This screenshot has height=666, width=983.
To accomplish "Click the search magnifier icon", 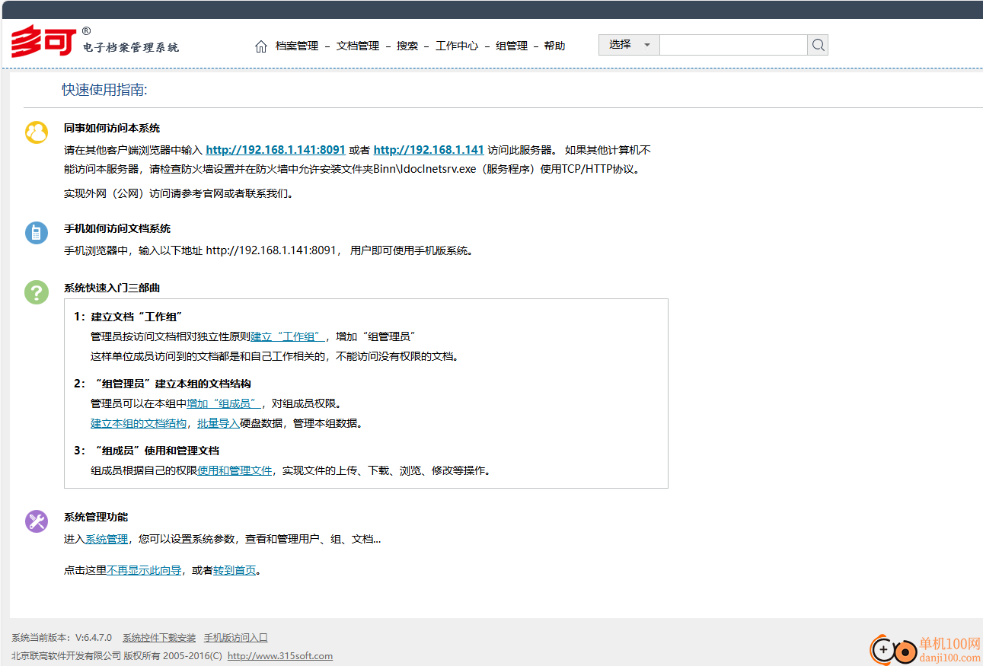I will pyautogui.click(x=818, y=45).
